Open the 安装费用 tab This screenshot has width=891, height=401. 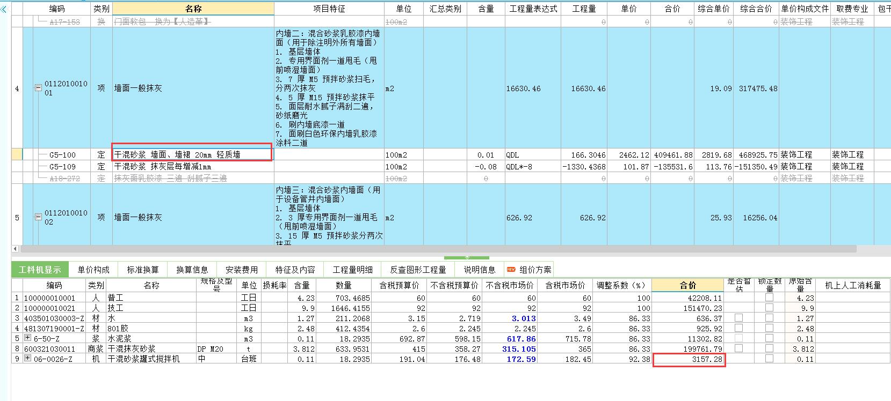(x=242, y=269)
